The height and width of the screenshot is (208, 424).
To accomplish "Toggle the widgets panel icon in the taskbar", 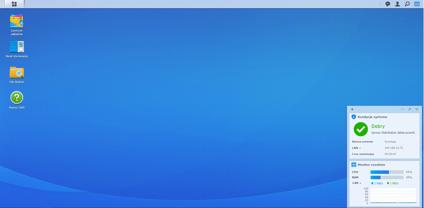I will 417,4.
